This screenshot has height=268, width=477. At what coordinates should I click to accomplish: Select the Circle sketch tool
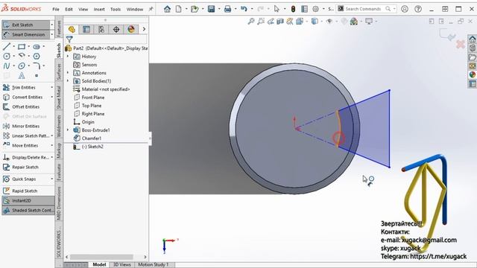click(x=7, y=57)
